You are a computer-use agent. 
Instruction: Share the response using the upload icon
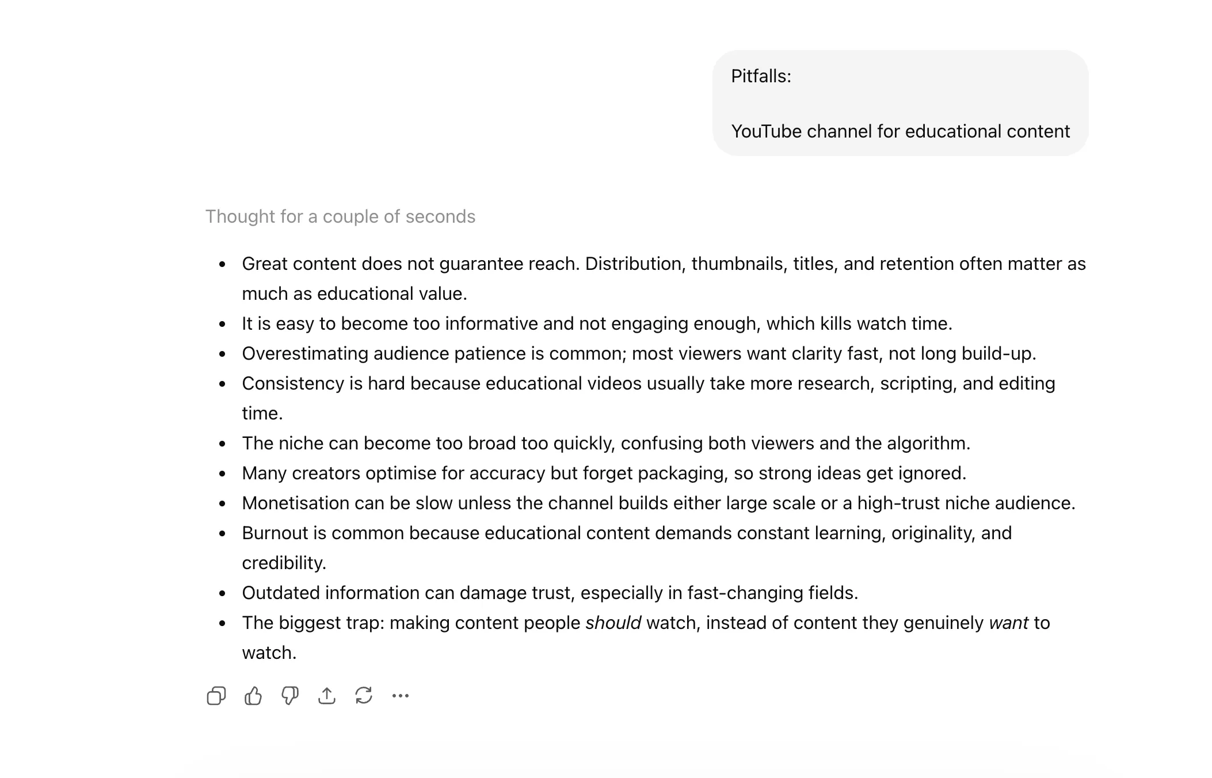327,695
